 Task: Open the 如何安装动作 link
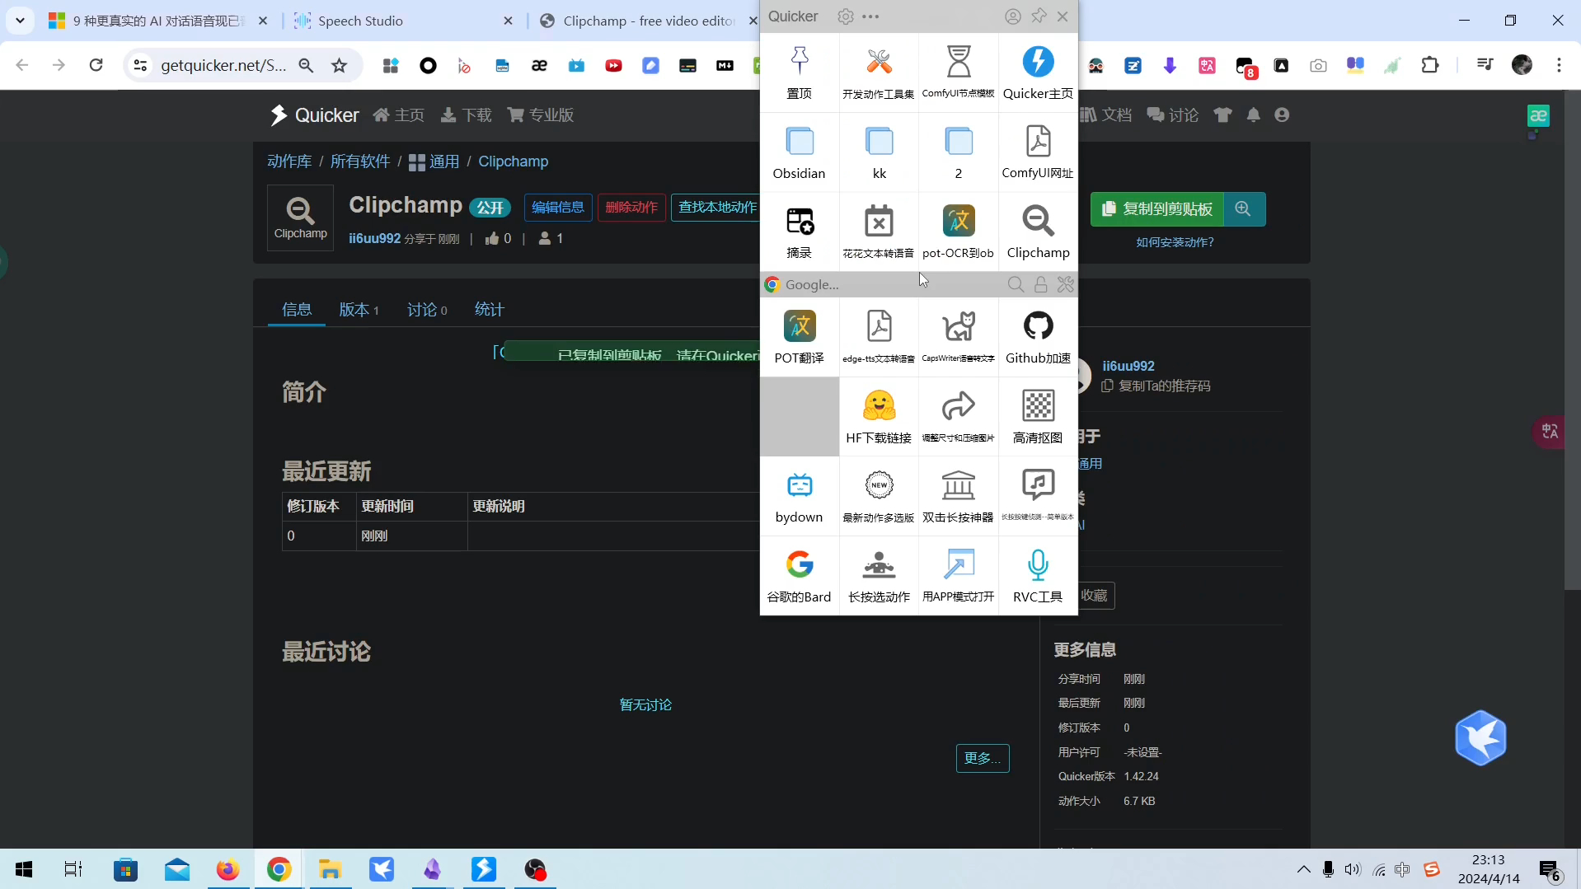point(1175,241)
